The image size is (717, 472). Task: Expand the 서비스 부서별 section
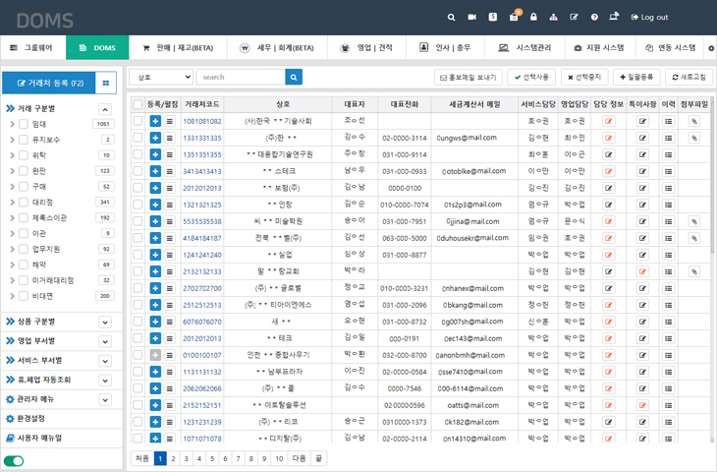point(105,361)
